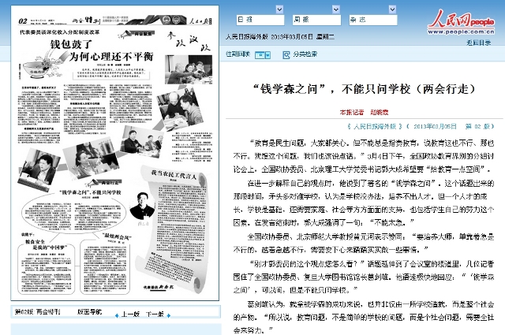Screen dimensions: 505x335
Task: Go to next page with 下一版
Action: click(x=155, y=313)
